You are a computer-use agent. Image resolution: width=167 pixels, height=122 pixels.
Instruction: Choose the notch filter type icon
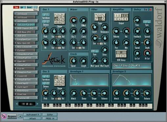100,19
